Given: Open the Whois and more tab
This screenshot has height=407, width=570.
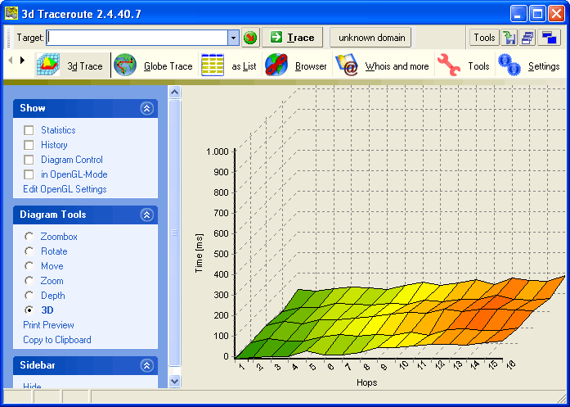Looking at the screenshot, I should 384,66.
